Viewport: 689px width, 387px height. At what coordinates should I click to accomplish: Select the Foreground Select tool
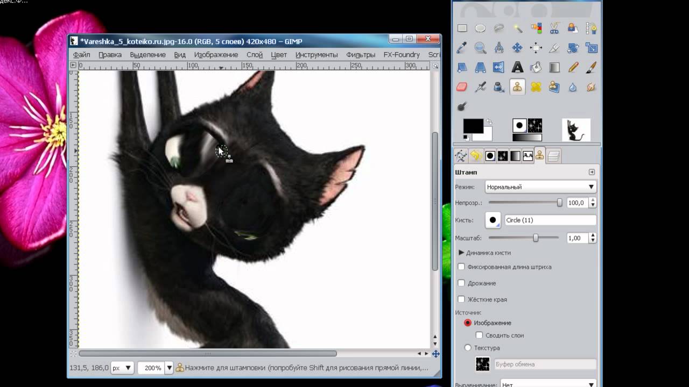573,28
